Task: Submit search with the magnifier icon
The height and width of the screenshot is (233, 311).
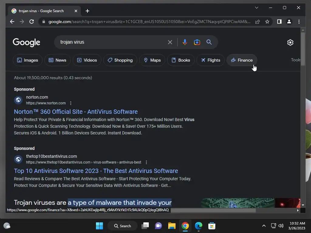Action: pos(209,42)
